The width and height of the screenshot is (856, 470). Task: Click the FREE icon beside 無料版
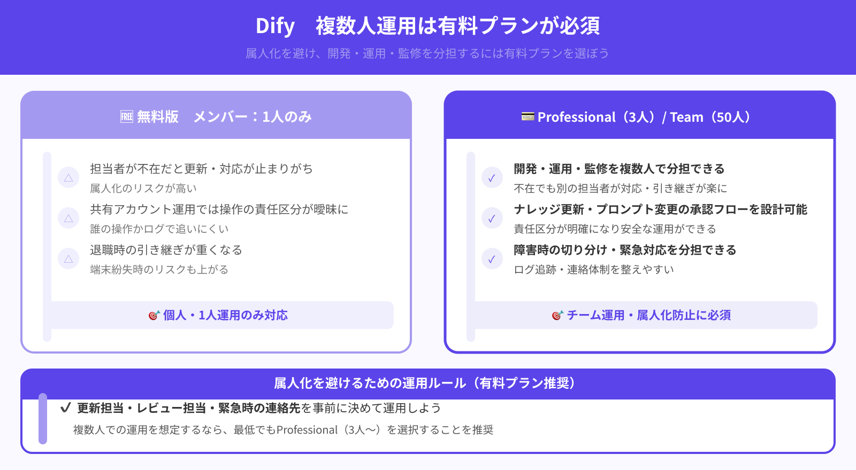pyautogui.click(x=127, y=117)
